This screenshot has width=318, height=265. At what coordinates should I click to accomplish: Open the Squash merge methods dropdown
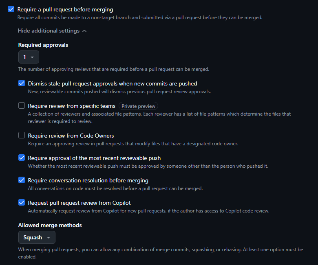click(x=37, y=237)
